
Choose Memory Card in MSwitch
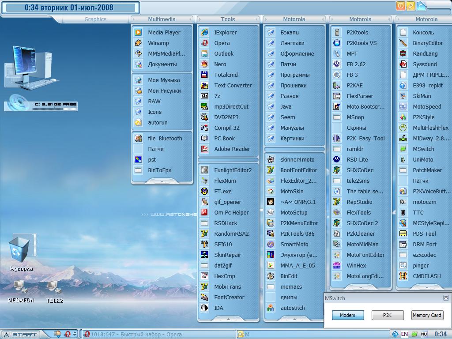point(427,315)
